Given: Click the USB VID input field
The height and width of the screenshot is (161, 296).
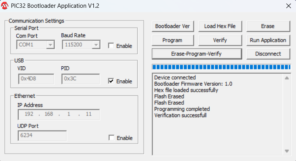Looking at the screenshot, I should [x=36, y=79].
